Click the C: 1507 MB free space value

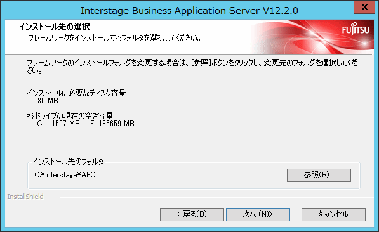[x=58, y=124]
